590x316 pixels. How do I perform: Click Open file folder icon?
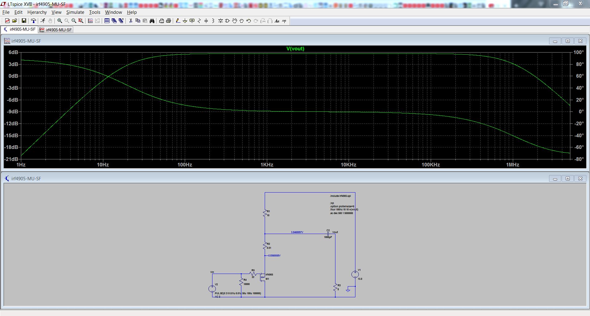14,21
